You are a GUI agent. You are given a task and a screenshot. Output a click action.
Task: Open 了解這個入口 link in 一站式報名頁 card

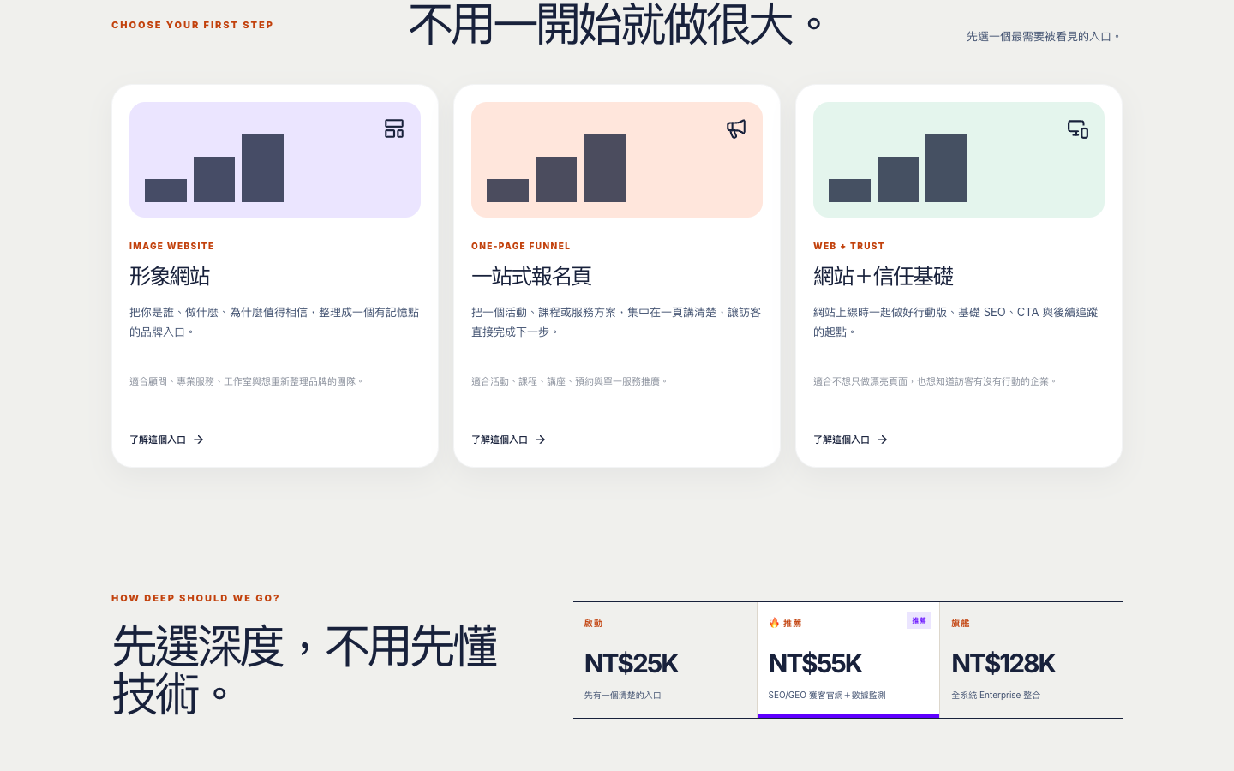click(508, 439)
